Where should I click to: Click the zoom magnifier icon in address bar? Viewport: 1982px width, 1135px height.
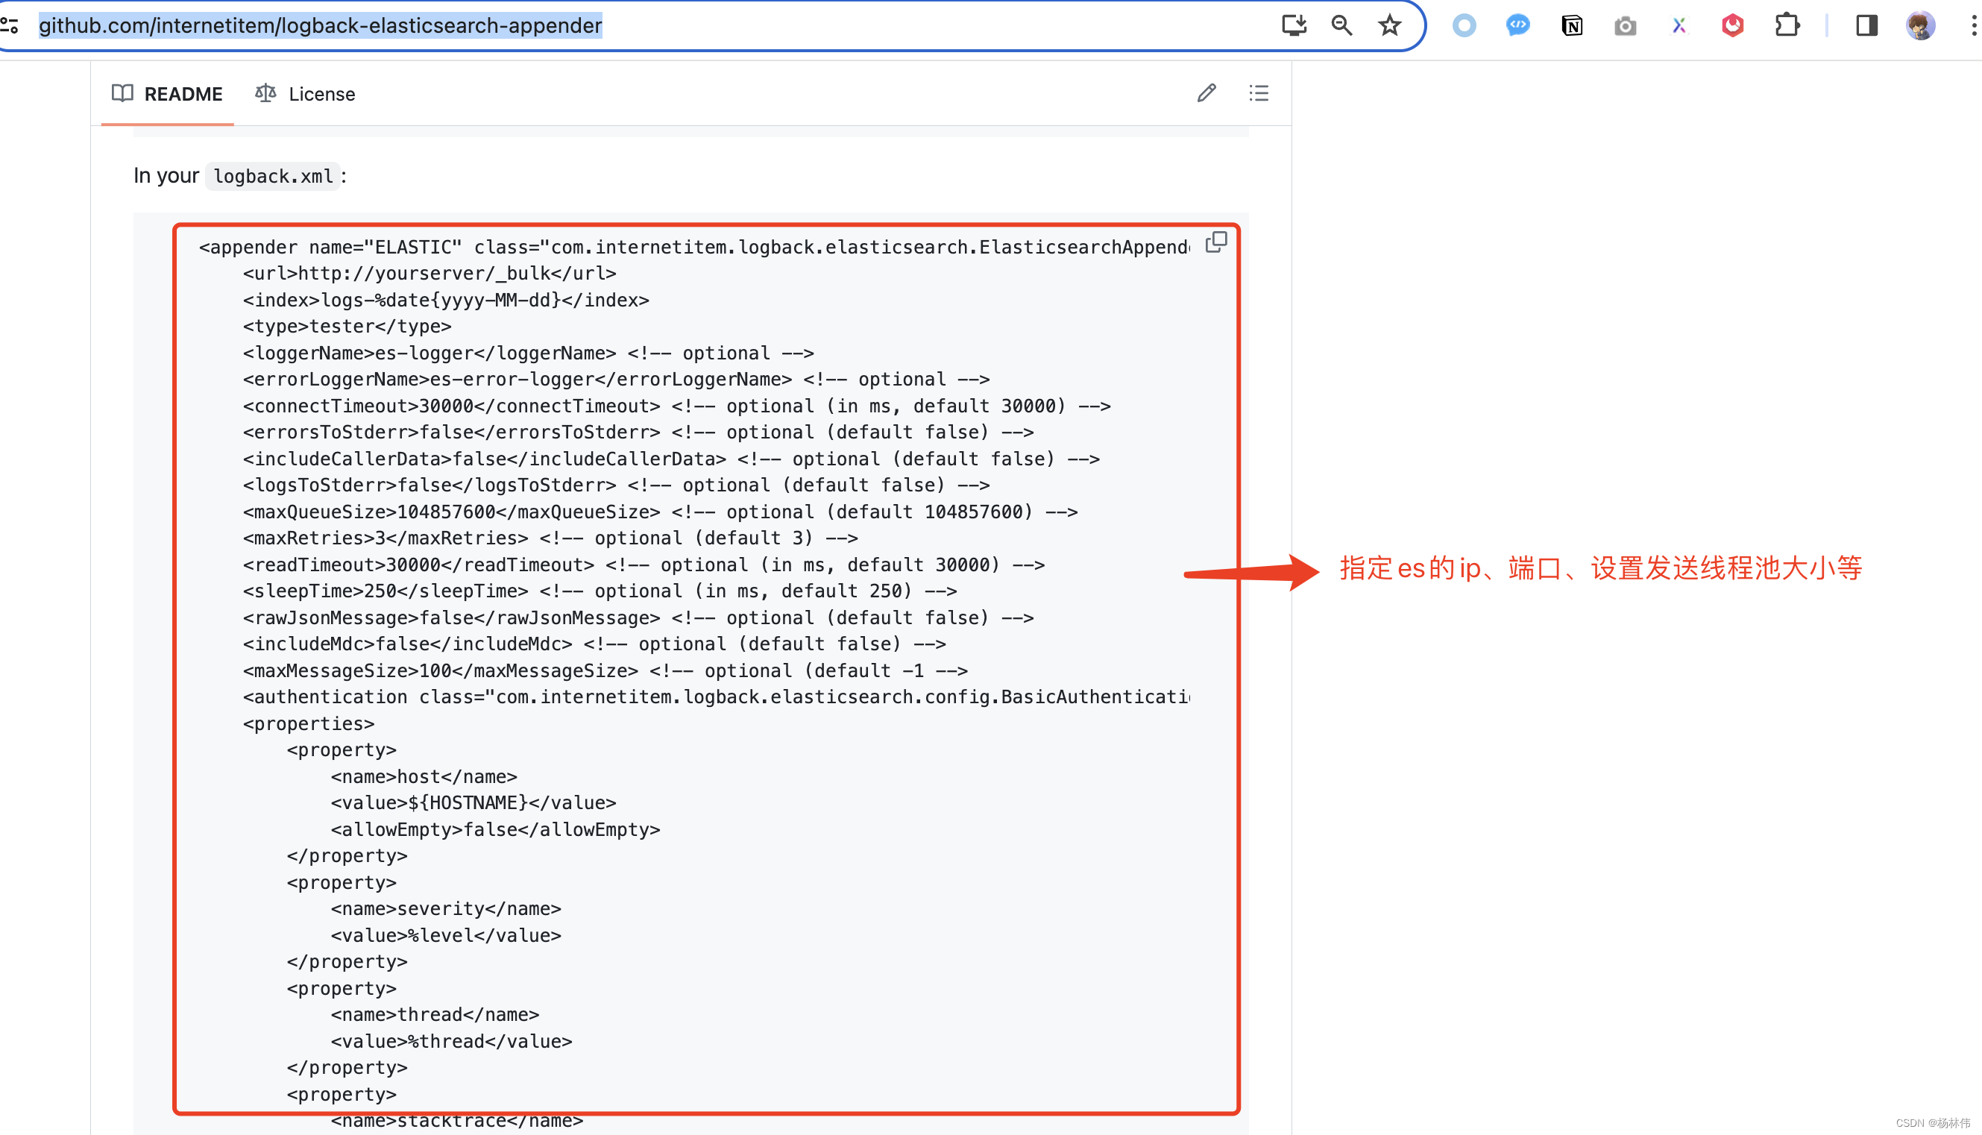pos(1341,25)
